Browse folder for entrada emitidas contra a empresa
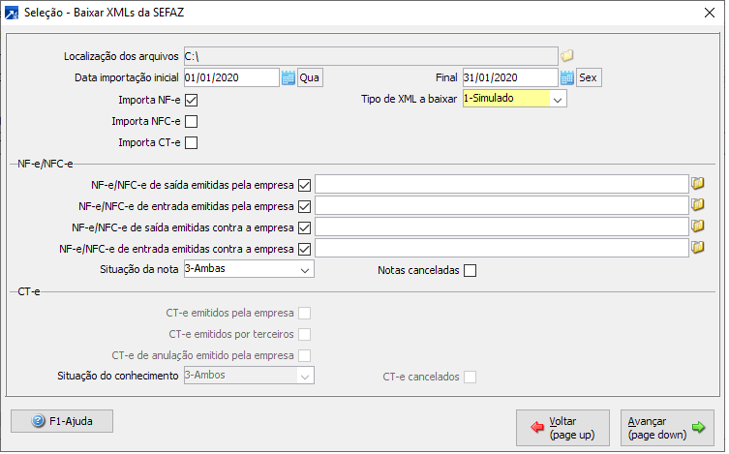This screenshot has width=729, height=454. click(697, 248)
